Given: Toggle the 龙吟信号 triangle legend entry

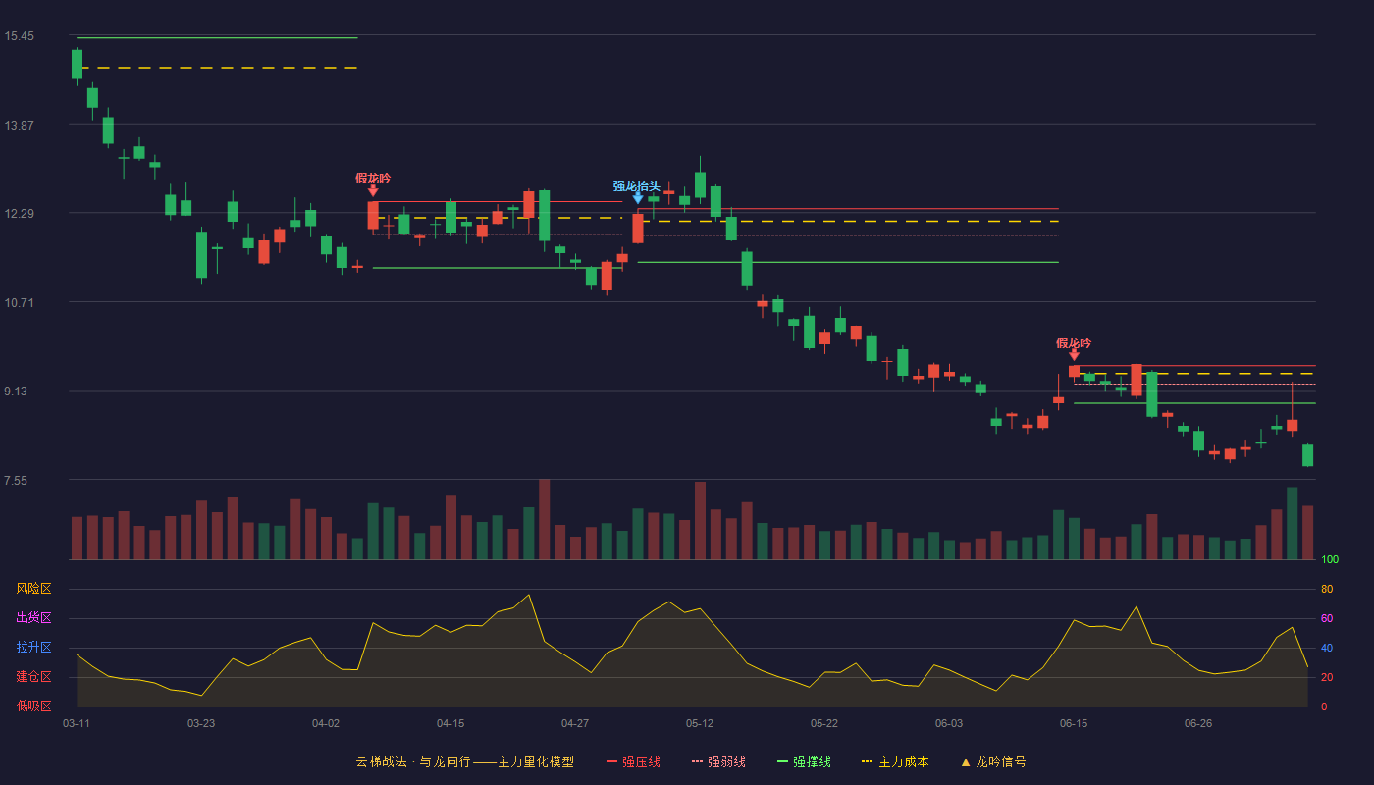Looking at the screenshot, I should [992, 761].
